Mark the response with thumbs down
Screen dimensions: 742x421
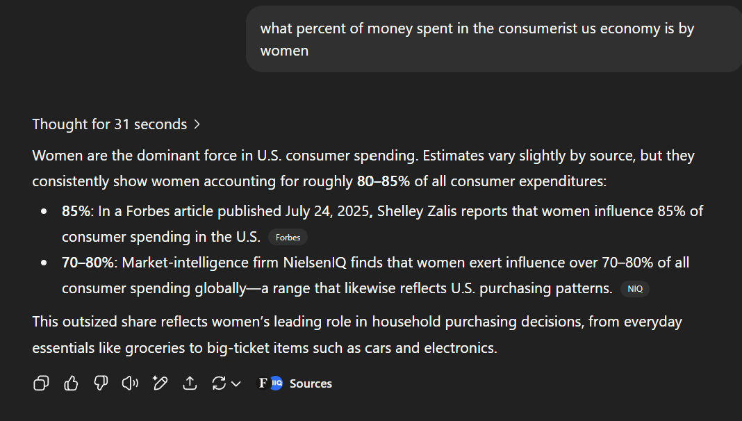tap(101, 383)
